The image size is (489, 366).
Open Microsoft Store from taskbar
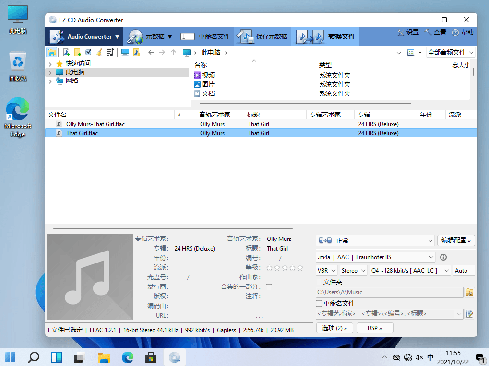point(151,357)
